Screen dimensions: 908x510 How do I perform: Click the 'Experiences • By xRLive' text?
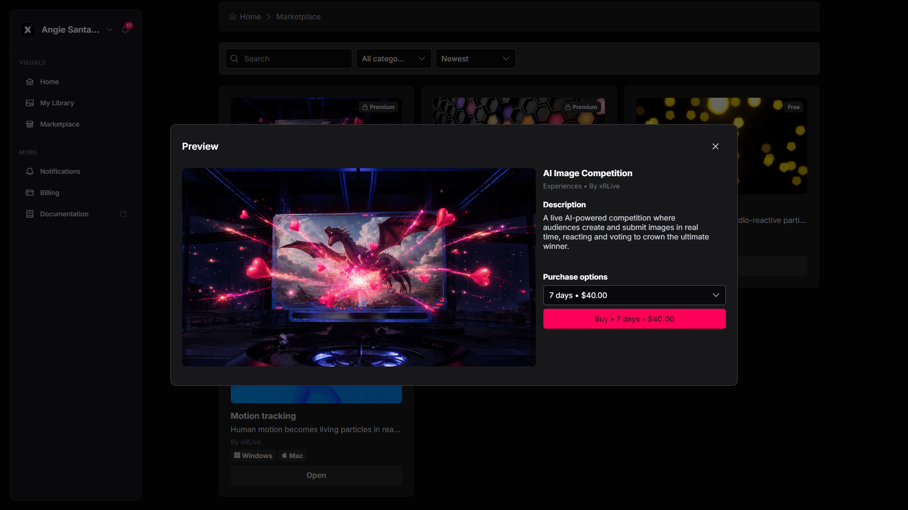click(x=581, y=186)
